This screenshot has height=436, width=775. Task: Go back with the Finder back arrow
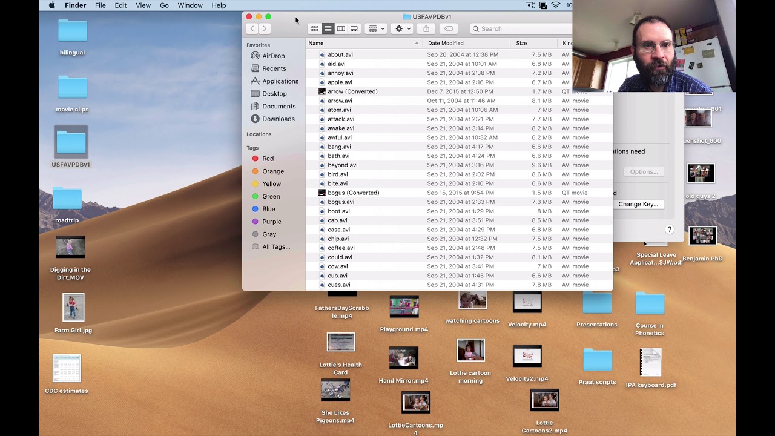(252, 28)
